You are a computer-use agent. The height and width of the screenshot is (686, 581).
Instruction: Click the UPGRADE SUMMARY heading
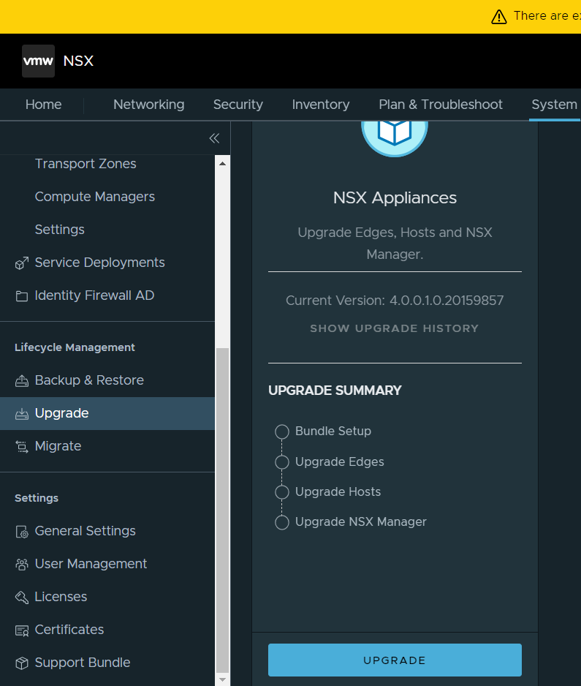click(335, 391)
